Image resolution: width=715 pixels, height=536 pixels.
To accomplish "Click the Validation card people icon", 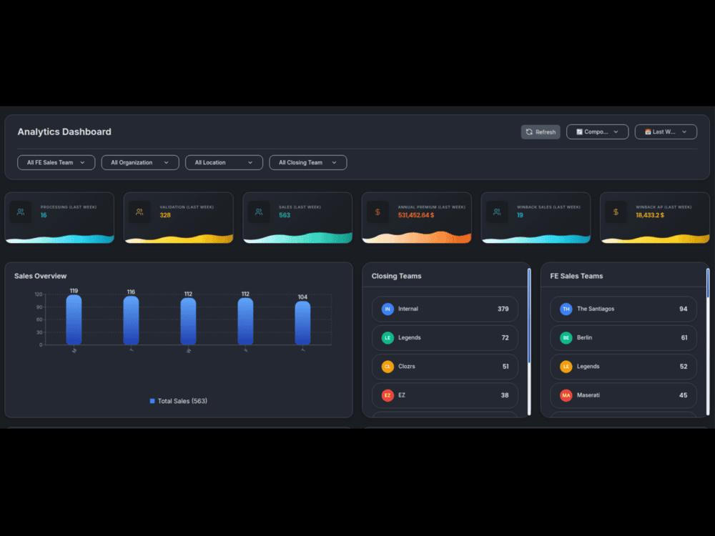I will click(139, 212).
